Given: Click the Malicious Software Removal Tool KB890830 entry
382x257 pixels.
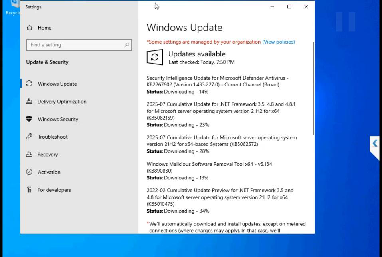Looking at the screenshot, I should tap(209, 167).
